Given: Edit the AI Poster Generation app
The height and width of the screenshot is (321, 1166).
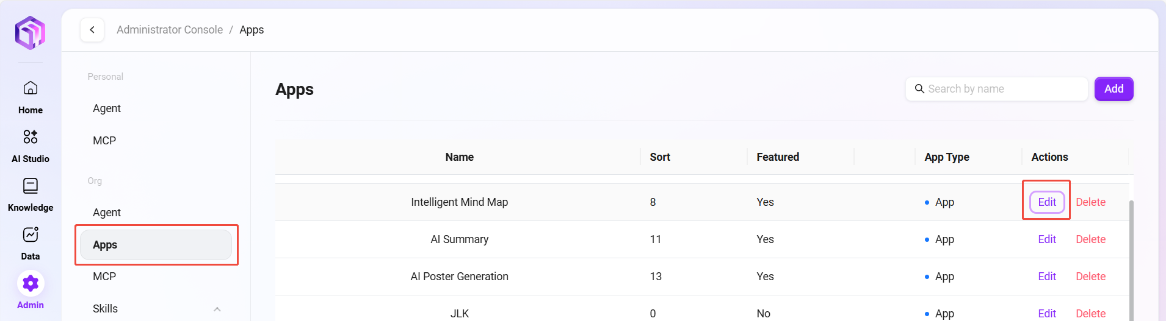Looking at the screenshot, I should tap(1047, 277).
